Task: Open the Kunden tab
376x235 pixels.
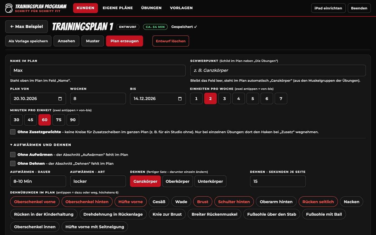Action: [x=85, y=8]
